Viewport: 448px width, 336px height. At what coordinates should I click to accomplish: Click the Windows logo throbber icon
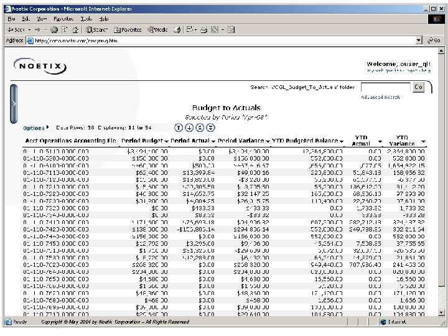pos(436,19)
